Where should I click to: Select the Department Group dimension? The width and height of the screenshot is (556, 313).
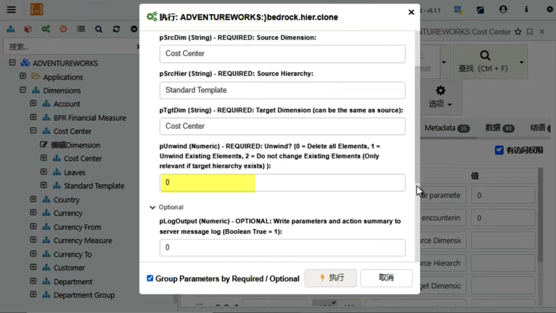[x=84, y=295]
